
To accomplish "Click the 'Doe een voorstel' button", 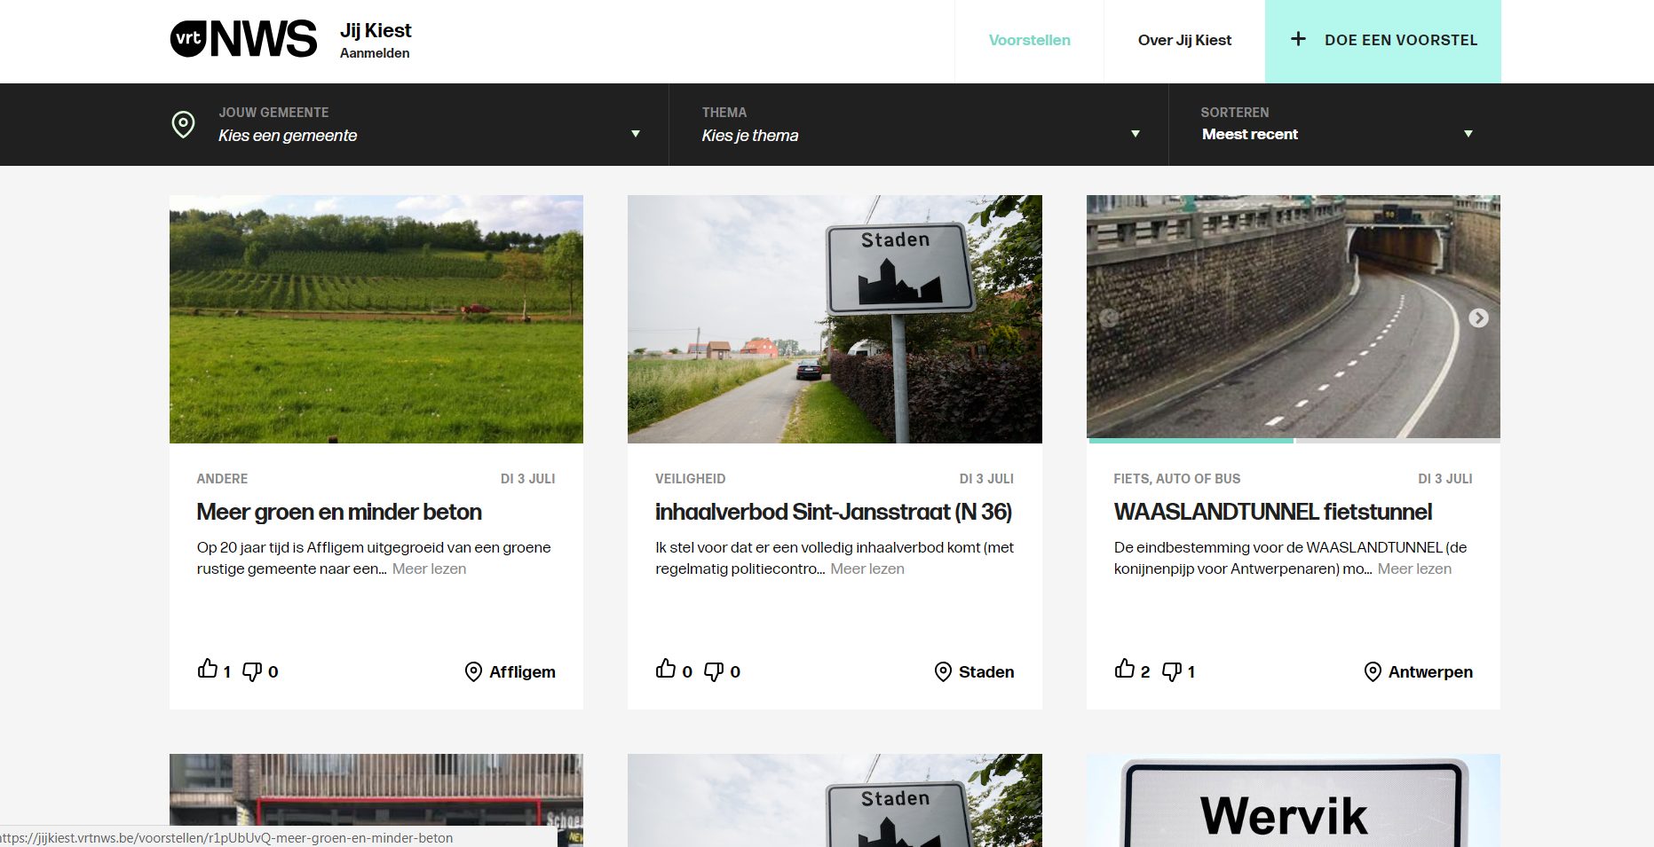I will click(x=1382, y=41).
